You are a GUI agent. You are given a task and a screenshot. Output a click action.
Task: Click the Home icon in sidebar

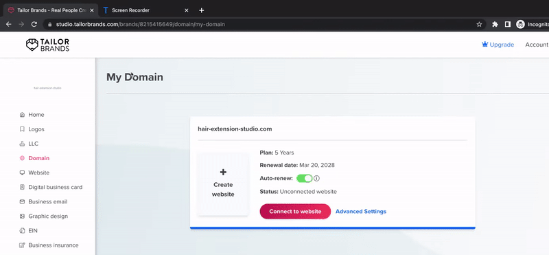[23, 115]
